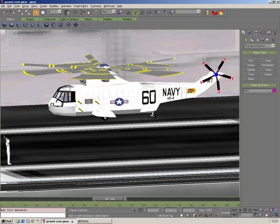Image resolution: width=280 pixels, height=224 pixels.
Task: Toggle Restrict to XY plane constraint
Action: coord(149,13)
